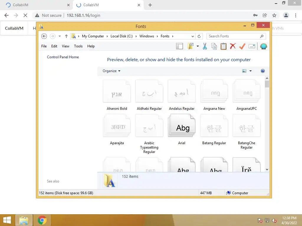Select the AngsanaUPC font family
Viewport: 302px width, 226px height.
(x=247, y=95)
